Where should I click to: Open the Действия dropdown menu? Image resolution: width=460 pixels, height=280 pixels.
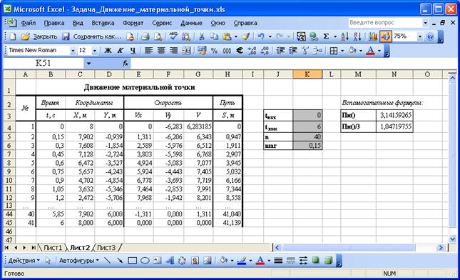point(24,260)
